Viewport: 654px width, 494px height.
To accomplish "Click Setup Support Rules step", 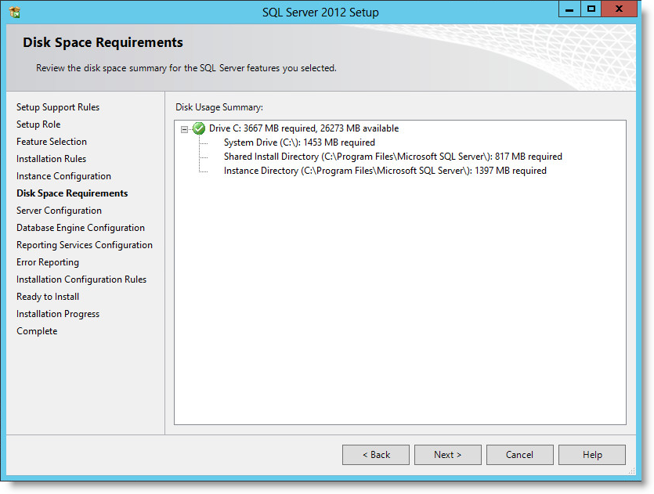I will 58,107.
